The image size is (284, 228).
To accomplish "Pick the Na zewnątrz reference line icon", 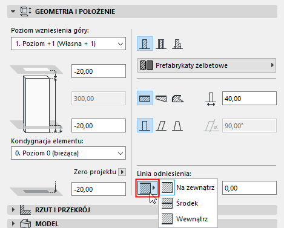I will 167,187.
